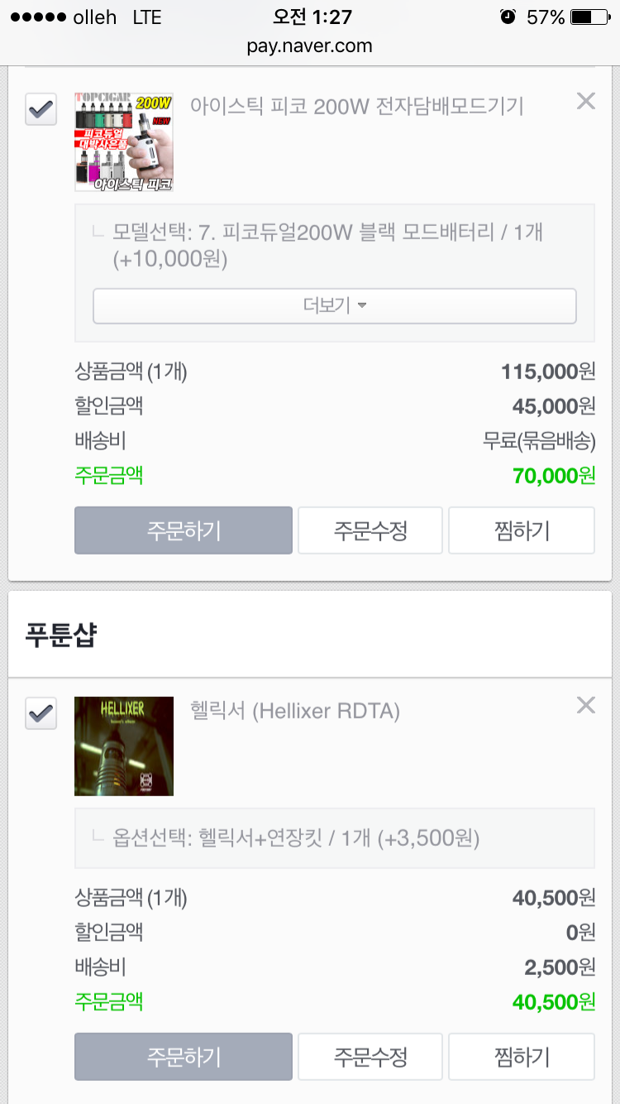Screen dimensions: 620x1104
Task: Open the 아이스틱 피코 product thumbnail
Action: tap(124, 142)
